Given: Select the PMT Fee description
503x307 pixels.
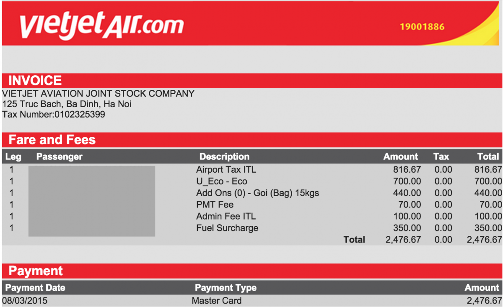Looking at the screenshot, I should tap(215, 205).
